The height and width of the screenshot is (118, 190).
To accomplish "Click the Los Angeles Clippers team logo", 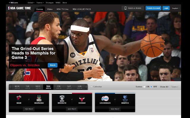I will point(105,98).
